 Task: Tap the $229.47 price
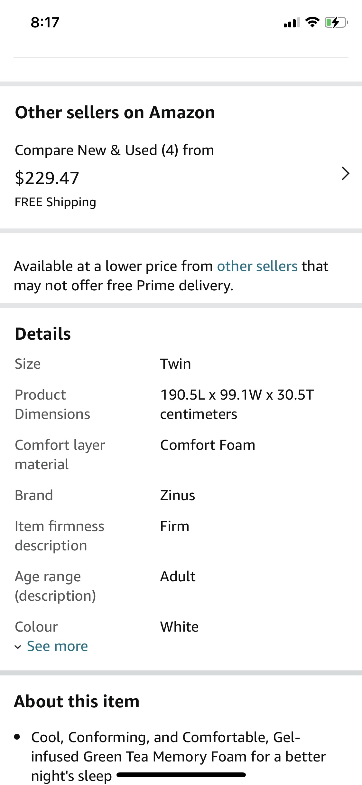(x=47, y=178)
